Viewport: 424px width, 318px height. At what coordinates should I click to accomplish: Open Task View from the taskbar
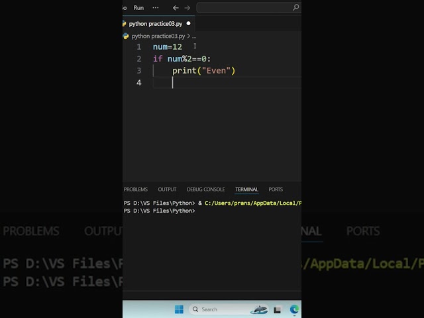coord(277,309)
